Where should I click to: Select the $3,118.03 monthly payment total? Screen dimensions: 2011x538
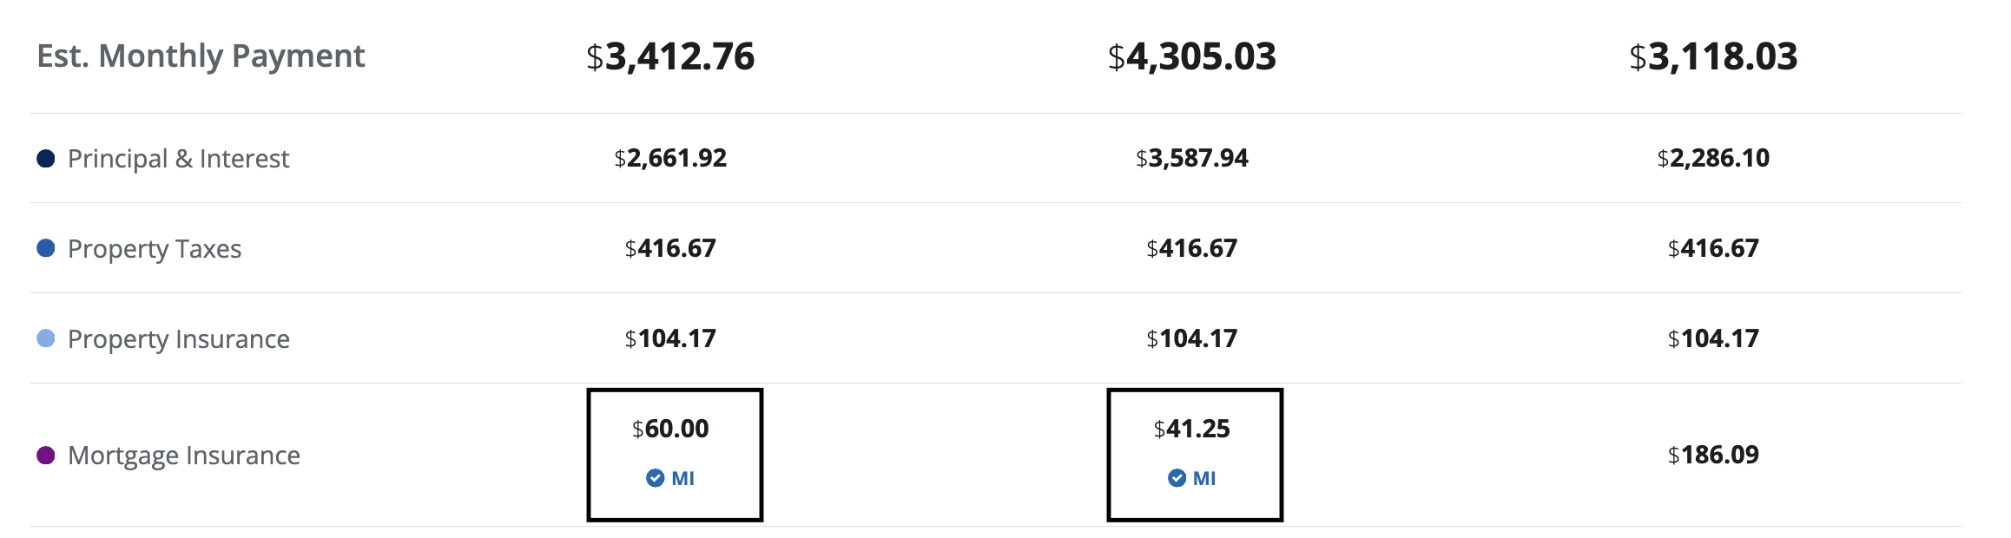click(1713, 56)
